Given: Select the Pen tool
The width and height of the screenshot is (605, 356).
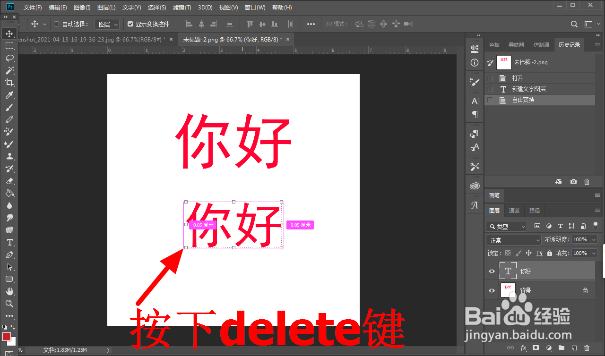Looking at the screenshot, I should pyautogui.click(x=9, y=254).
